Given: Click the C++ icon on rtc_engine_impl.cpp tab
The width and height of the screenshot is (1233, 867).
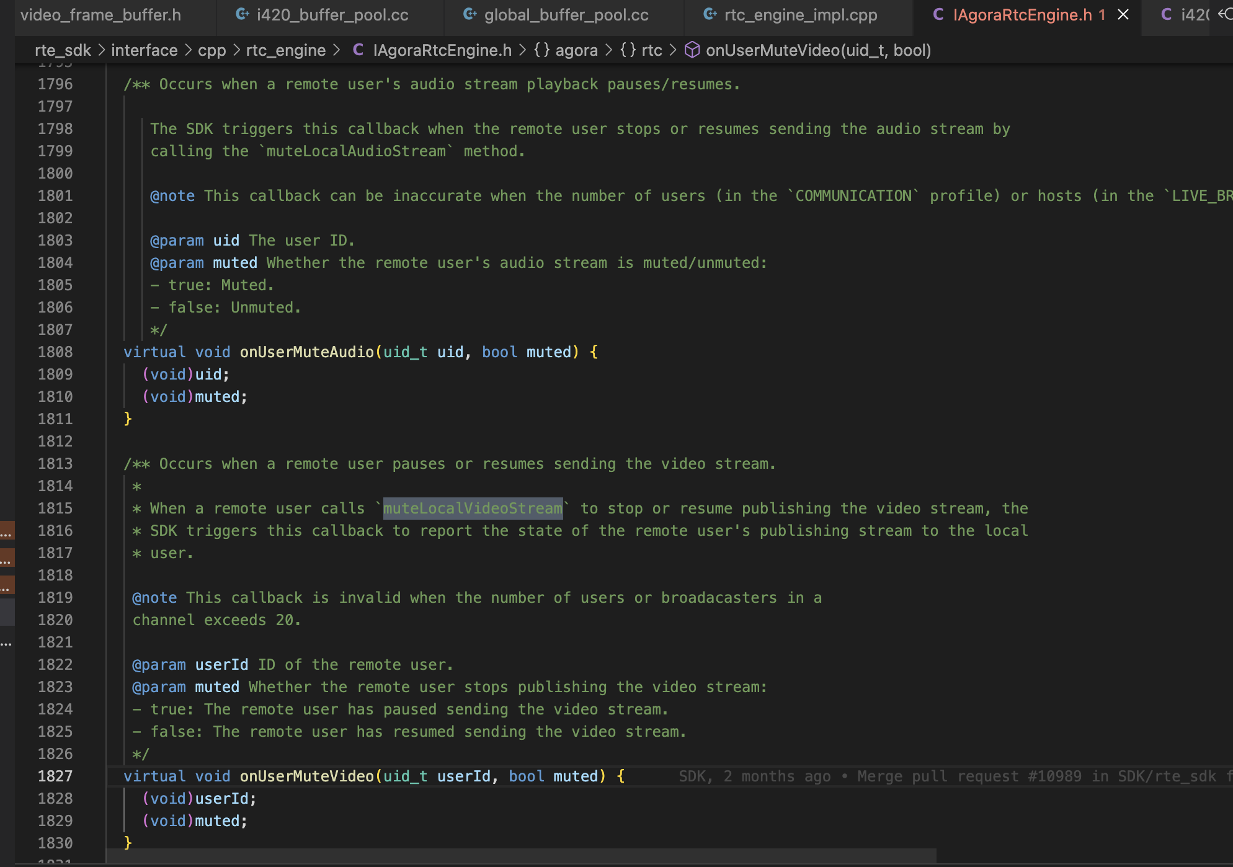Looking at the screenshot, I should [x=710, y=14].
